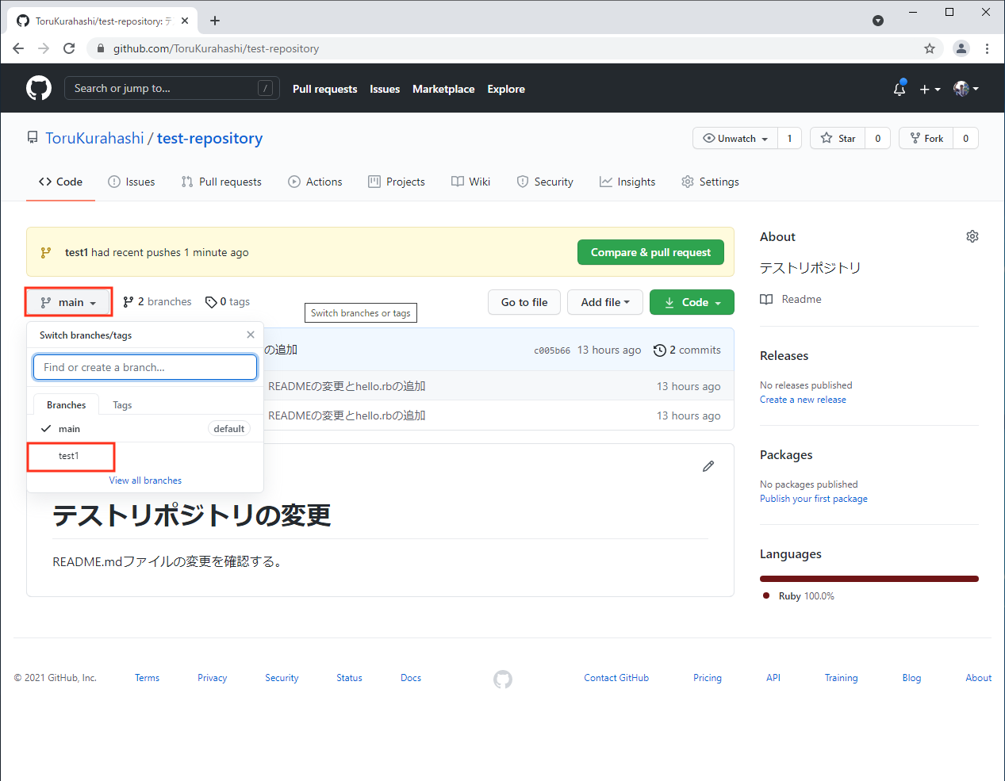Open the Terms footer link
The image size is (1005, 781).
click(147, 678)
